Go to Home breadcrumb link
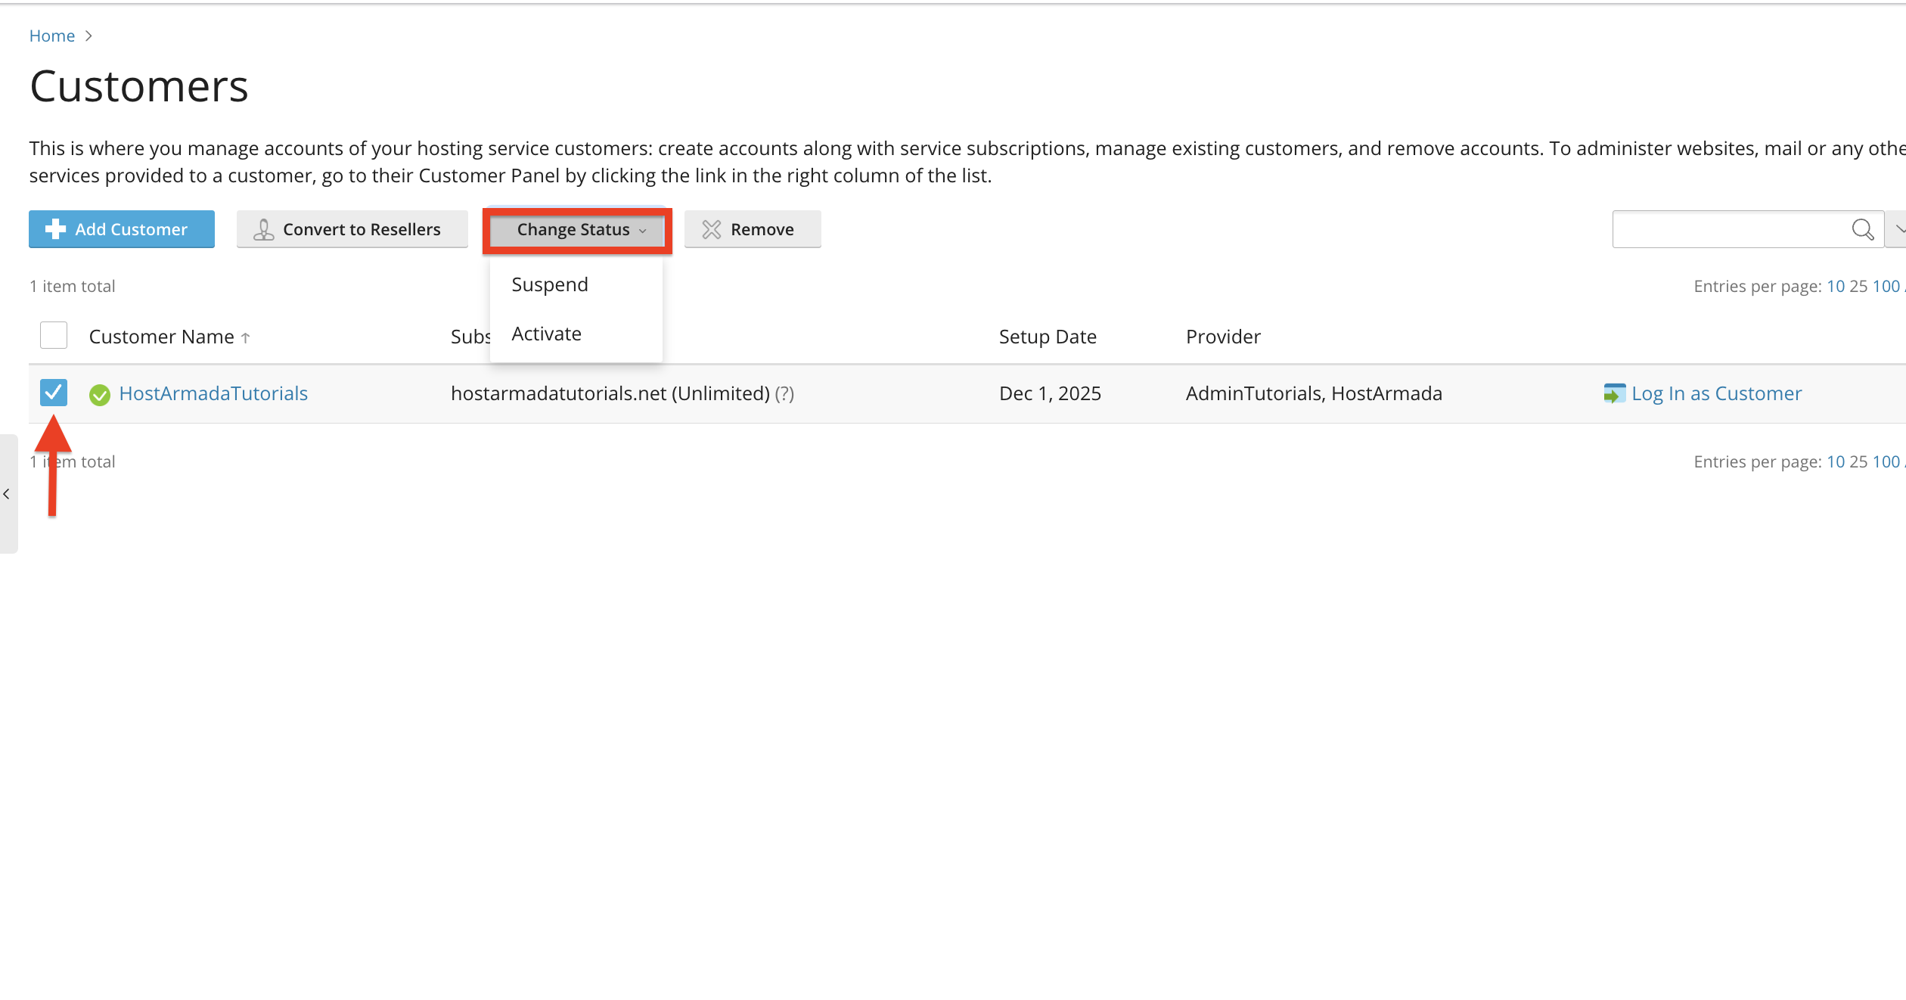1906x1000 pixels. pyautogui.click(x=52, y=36)
